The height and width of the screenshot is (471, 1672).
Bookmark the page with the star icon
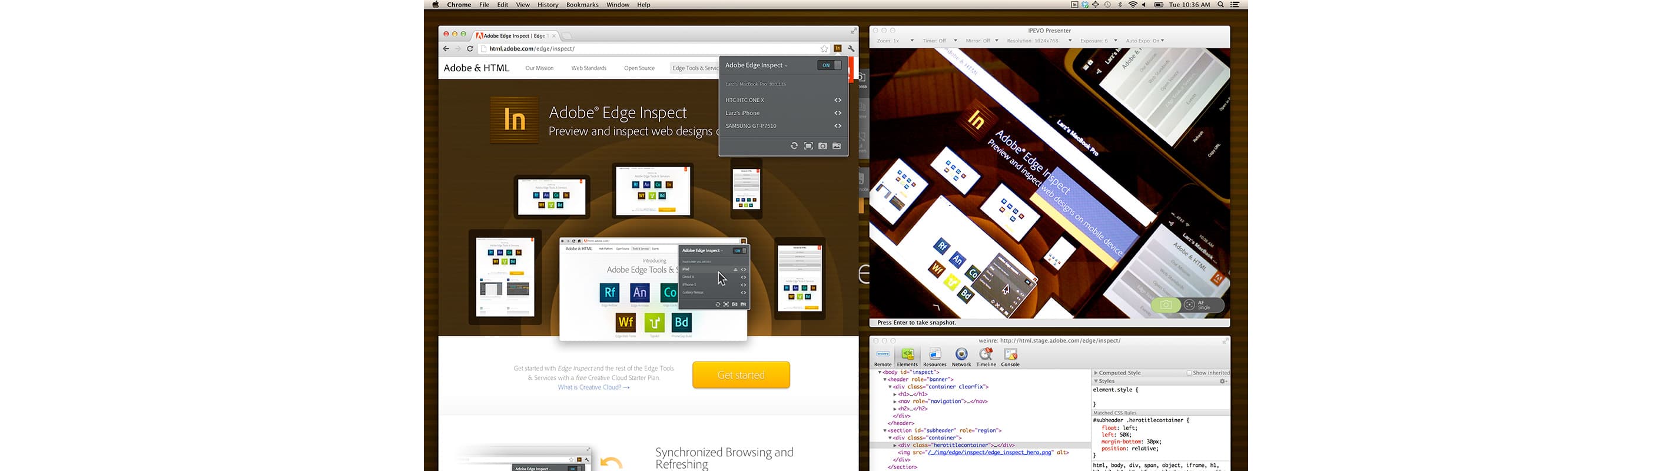(x=824, y=49)
